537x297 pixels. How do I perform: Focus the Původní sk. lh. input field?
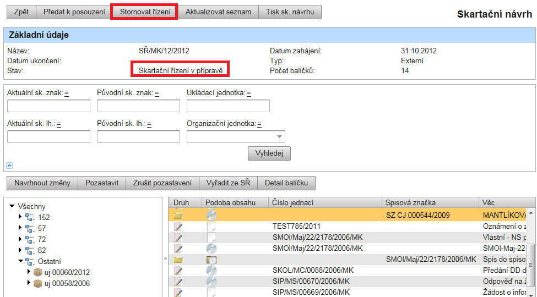point(138,136)
